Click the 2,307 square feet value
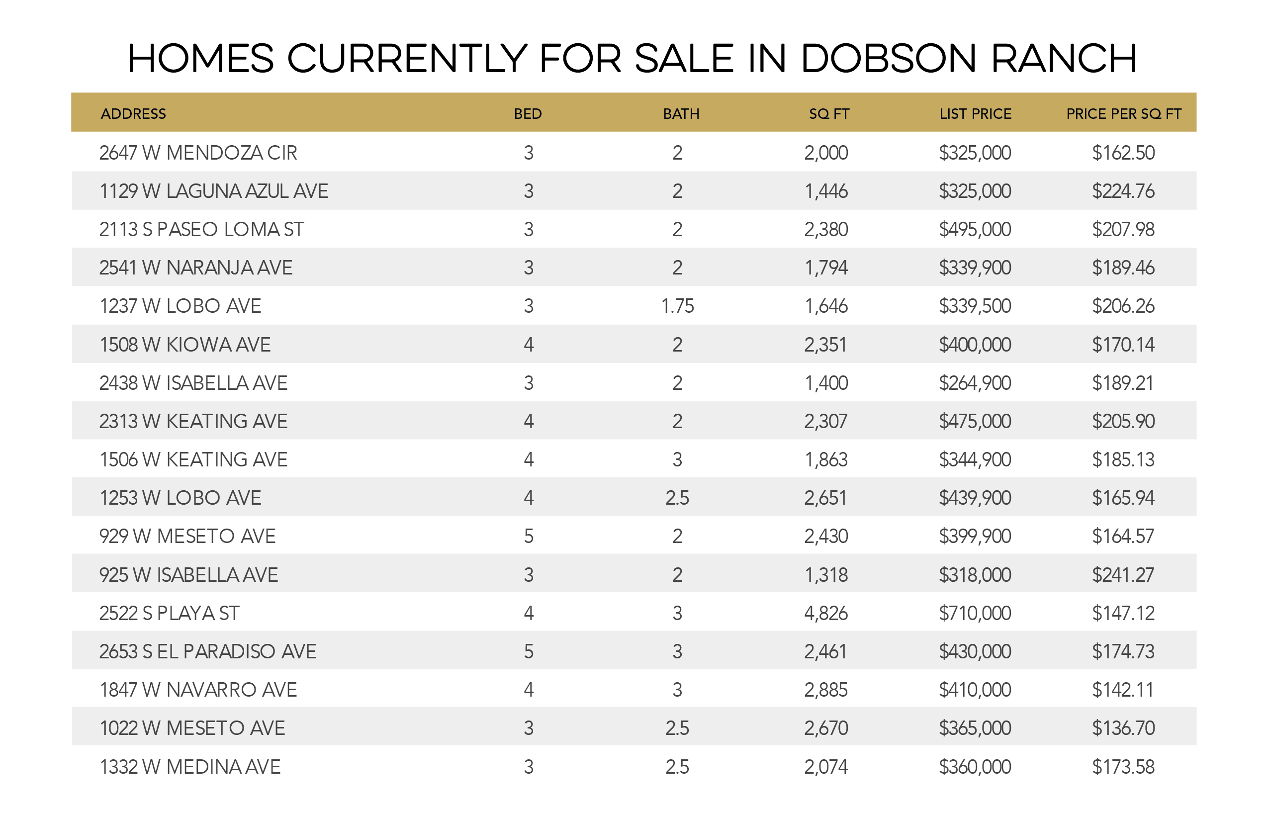 coord(825,421)
